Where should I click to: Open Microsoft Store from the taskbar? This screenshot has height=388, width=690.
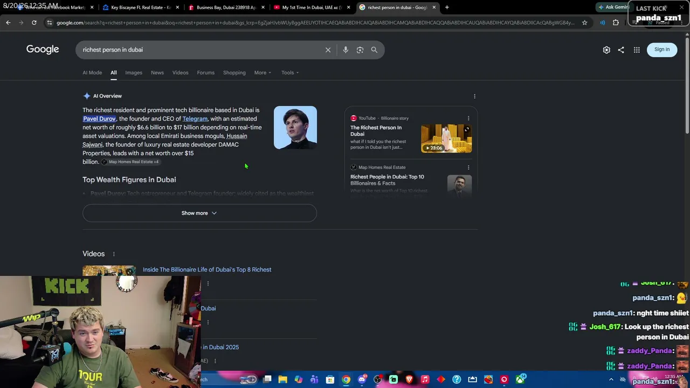point(330,379)
